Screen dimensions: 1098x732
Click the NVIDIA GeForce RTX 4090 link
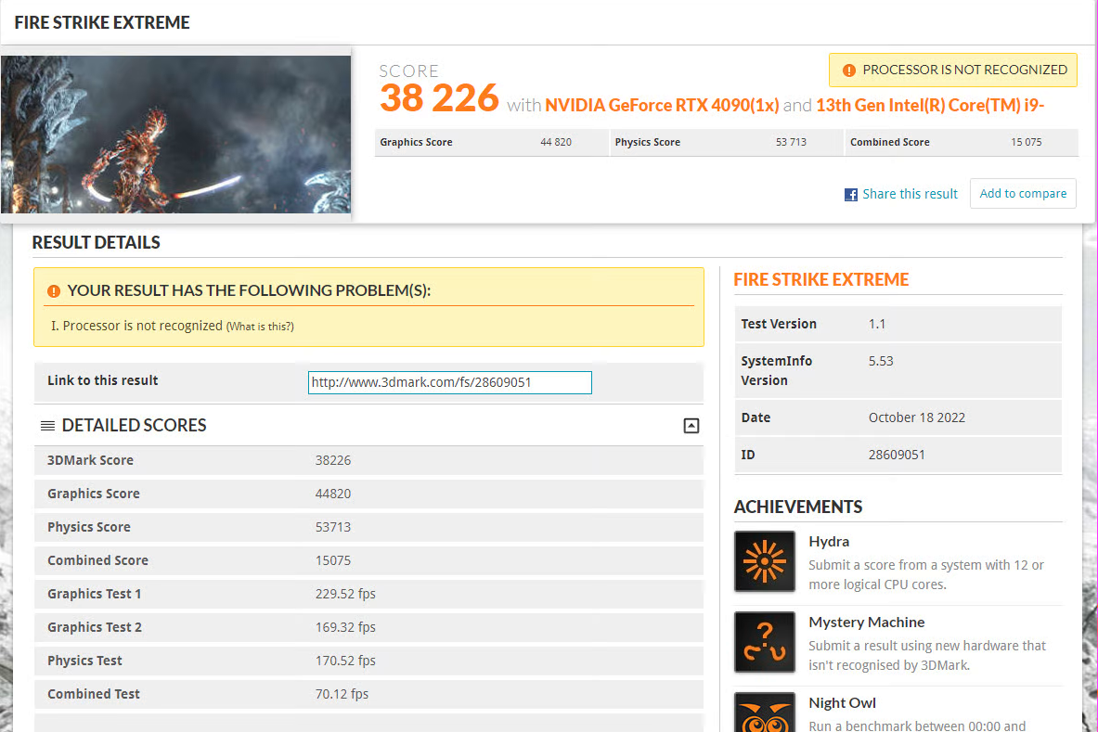point(662,106)
